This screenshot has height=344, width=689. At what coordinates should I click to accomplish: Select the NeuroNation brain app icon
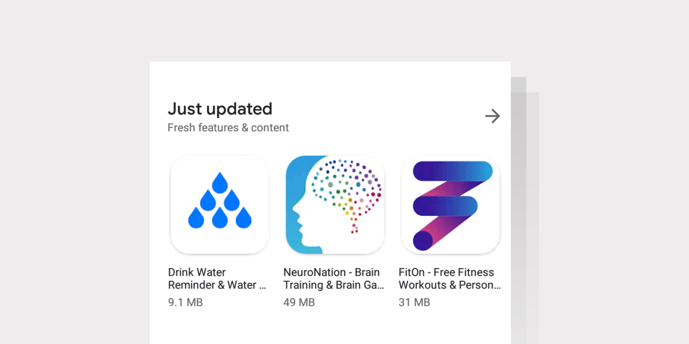335,205
